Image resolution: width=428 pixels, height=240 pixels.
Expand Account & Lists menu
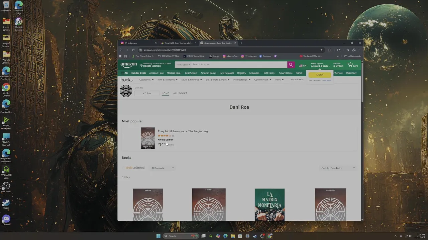[x=320, y=65]
